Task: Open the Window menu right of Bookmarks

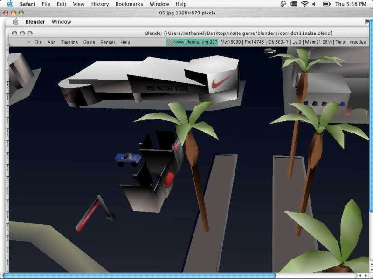Action: [159, 4]
